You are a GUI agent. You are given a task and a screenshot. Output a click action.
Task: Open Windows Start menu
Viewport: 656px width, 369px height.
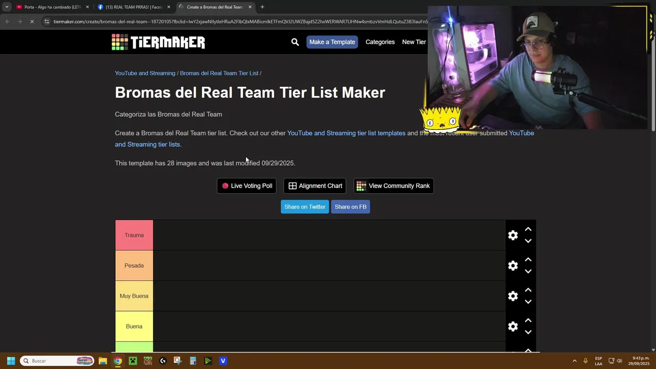[x=11, y=361]
